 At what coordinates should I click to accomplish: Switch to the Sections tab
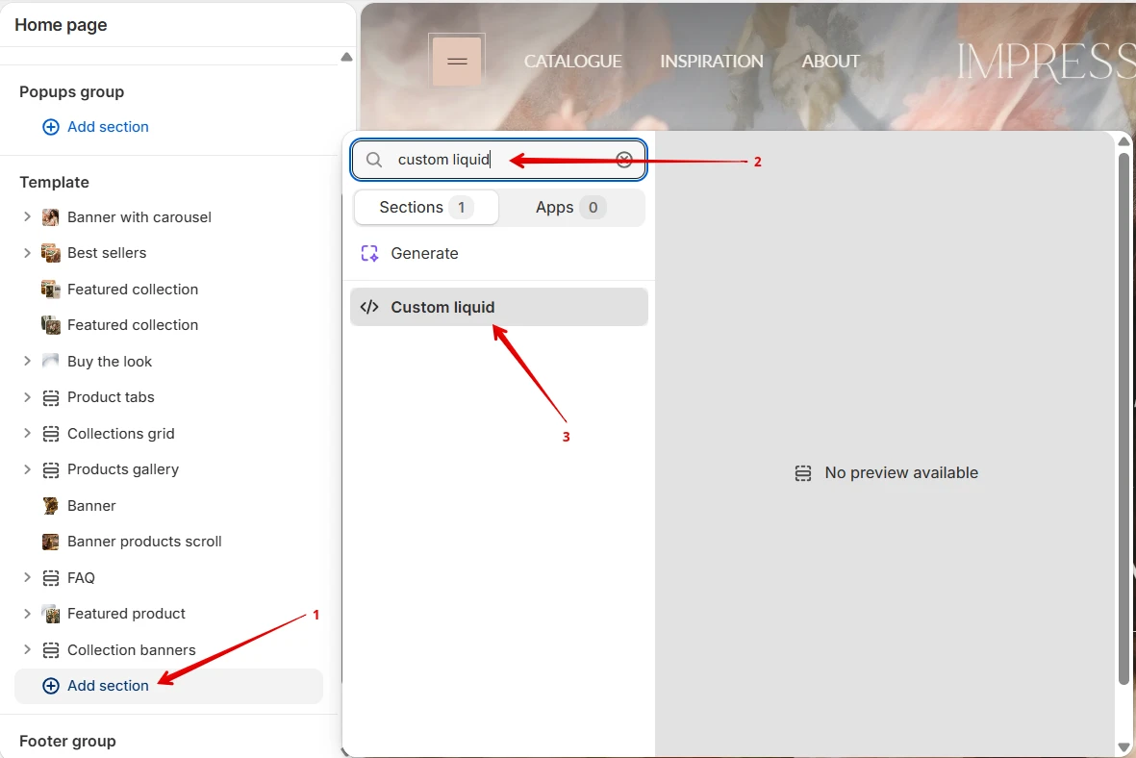coord(426,207)
